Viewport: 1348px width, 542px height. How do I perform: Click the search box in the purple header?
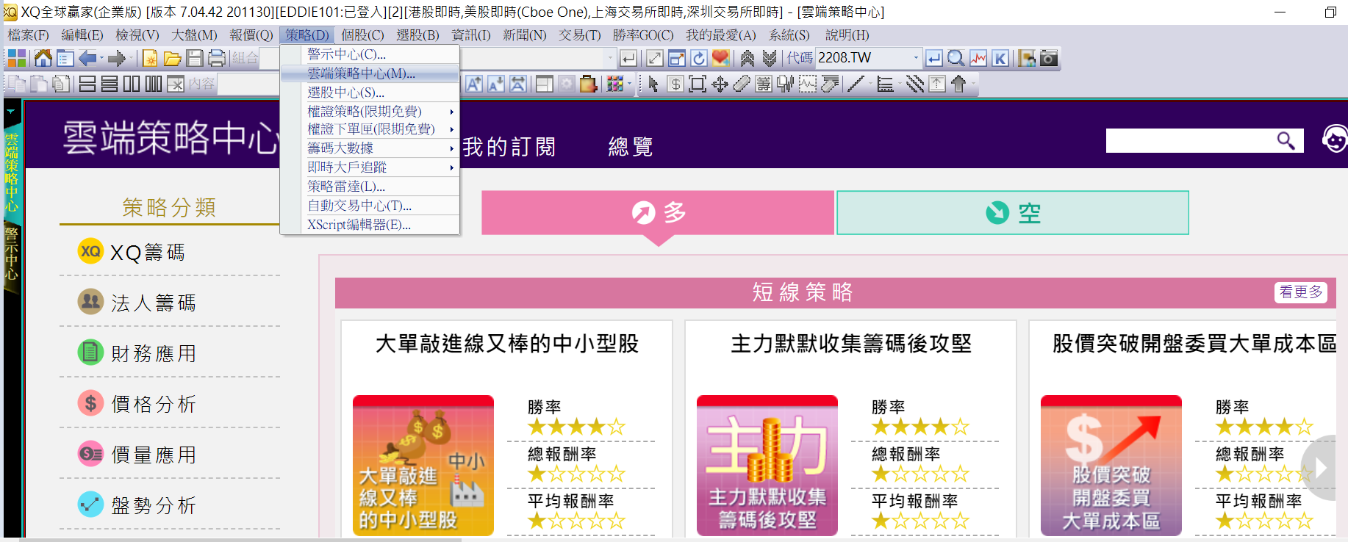click(1189, 140)
